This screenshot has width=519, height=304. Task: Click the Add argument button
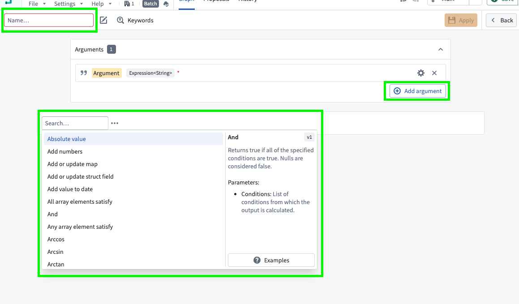point(417,91)
